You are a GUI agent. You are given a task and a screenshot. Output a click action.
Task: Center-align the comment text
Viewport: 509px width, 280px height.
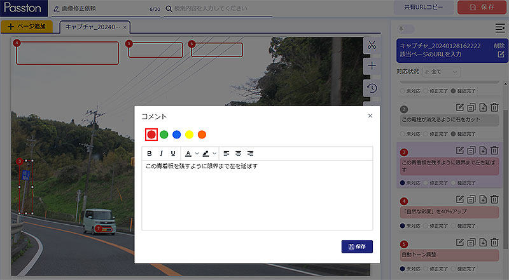point(238,154)
